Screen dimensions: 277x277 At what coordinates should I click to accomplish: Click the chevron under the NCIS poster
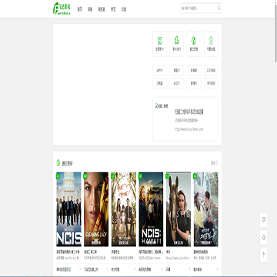click(79, 269)
